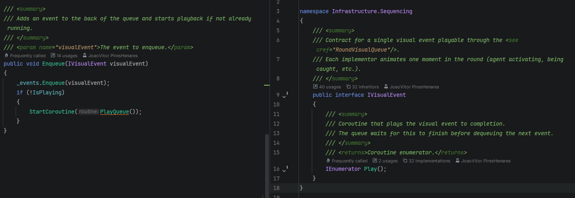Click 'public interface' keyword on line 9
575x198 pixels.
pos(338,95)
